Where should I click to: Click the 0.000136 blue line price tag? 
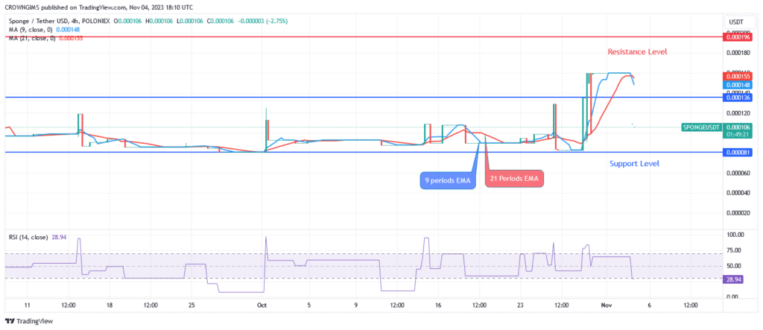(738, 98)
